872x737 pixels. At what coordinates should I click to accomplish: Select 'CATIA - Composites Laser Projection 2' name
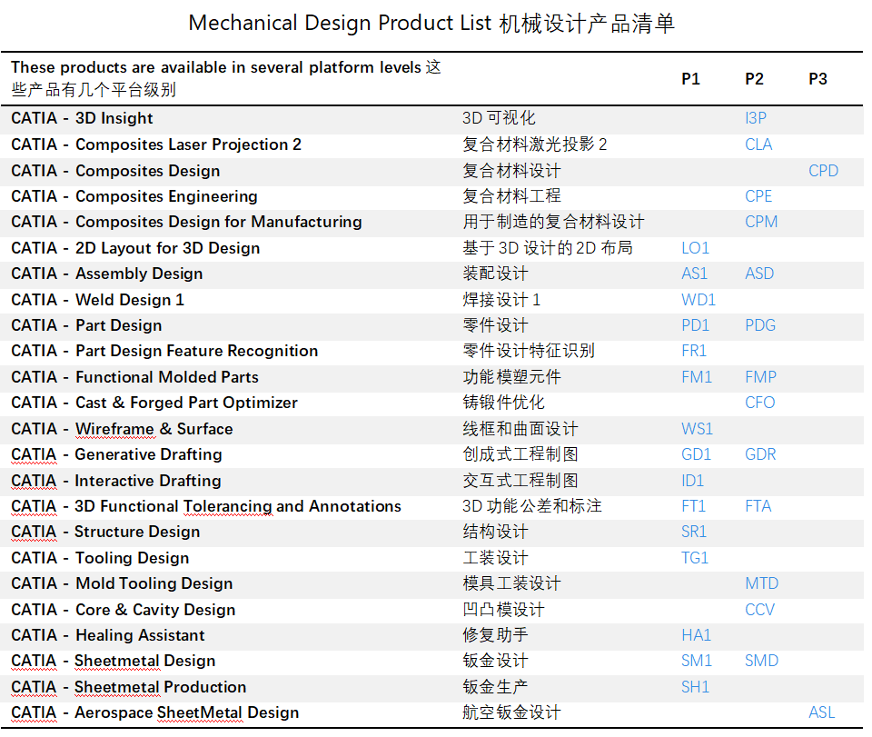(x=156, y=144)
